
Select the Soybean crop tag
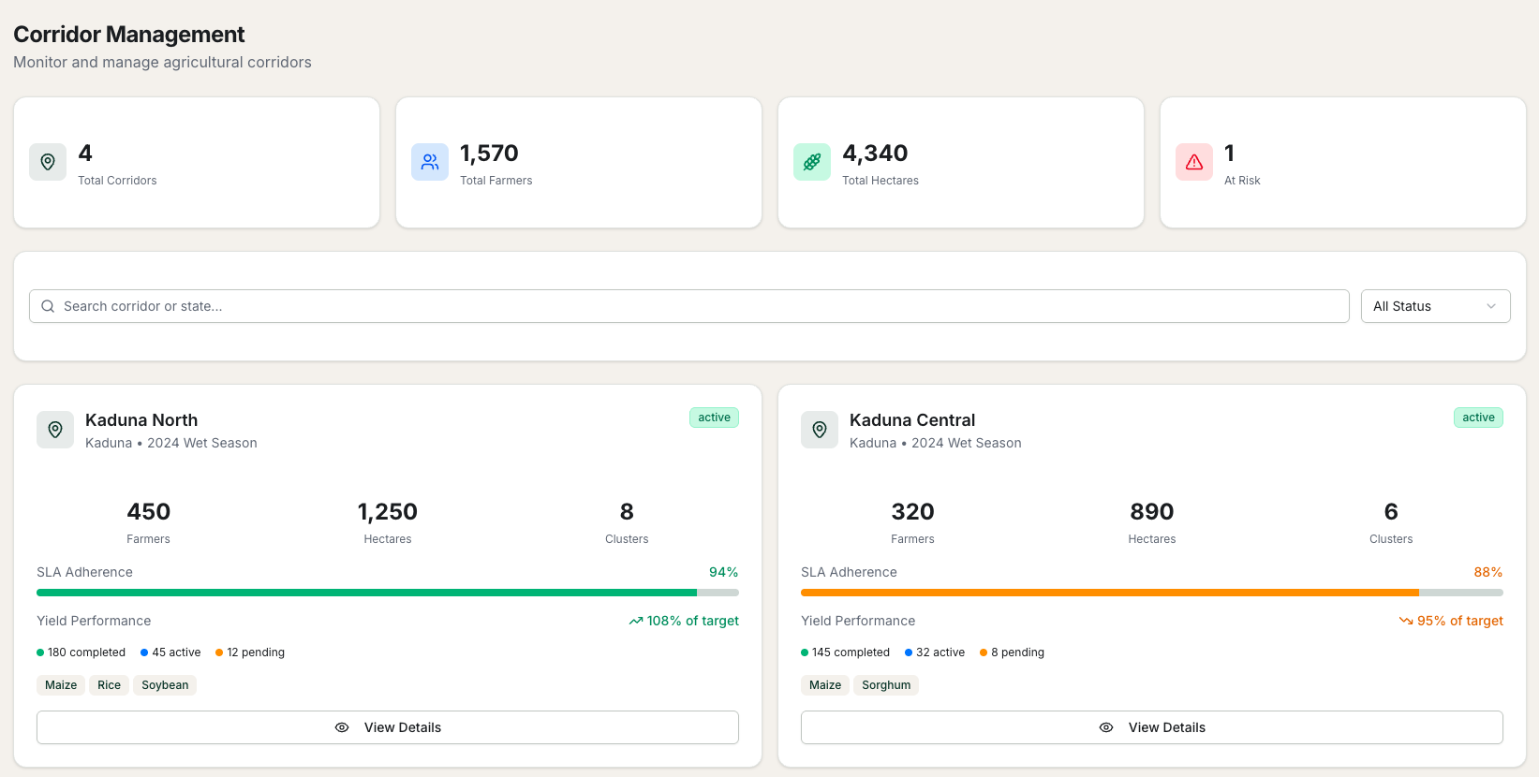(x=165, y=685)
